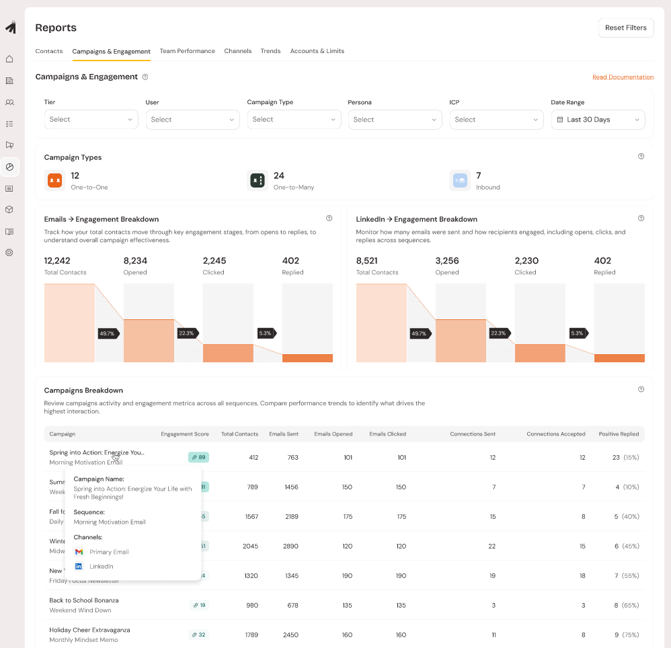
Task: Click the Reset Filters button
Action: click(x=625, y=28)
